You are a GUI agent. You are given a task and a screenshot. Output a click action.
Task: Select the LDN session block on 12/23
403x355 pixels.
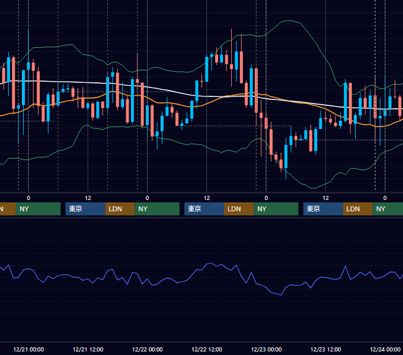(358, 209)
